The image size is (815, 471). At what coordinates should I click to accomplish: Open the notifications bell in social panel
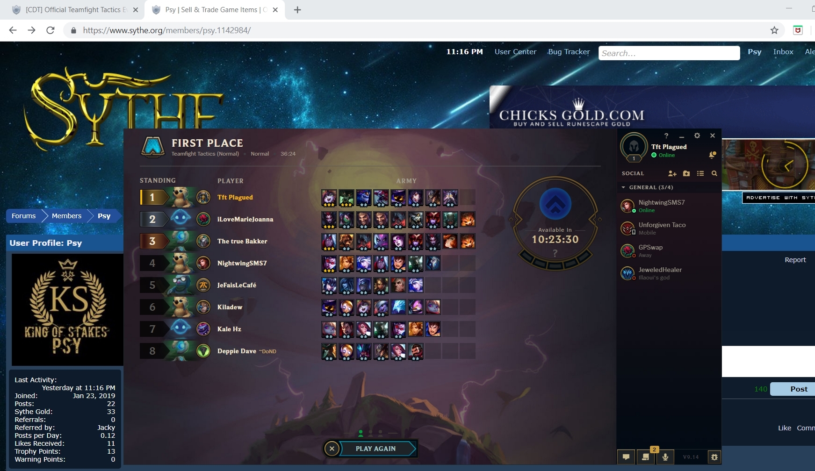point(712,155)
